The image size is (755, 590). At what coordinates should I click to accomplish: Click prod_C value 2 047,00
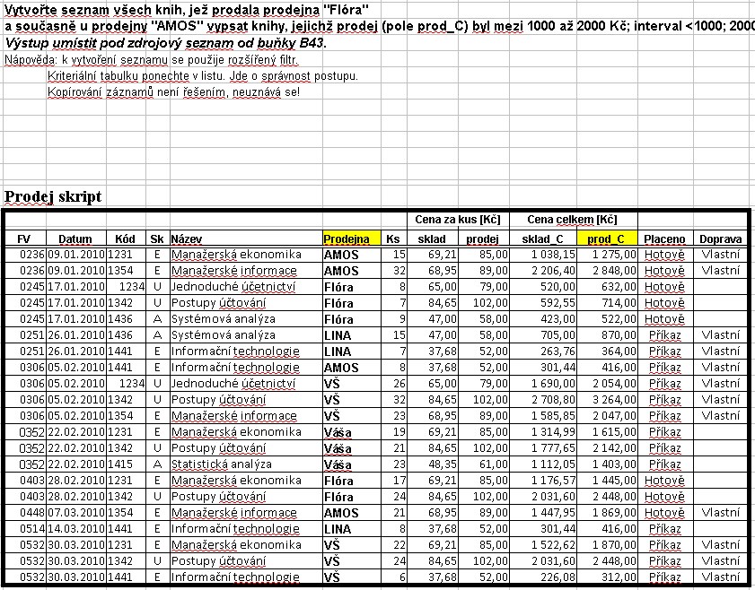607,416
